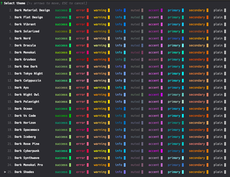Screen dimensions: 230x177
Task: Click the selection arrow beside Dark Shades
Action: [x=5, y=172]
